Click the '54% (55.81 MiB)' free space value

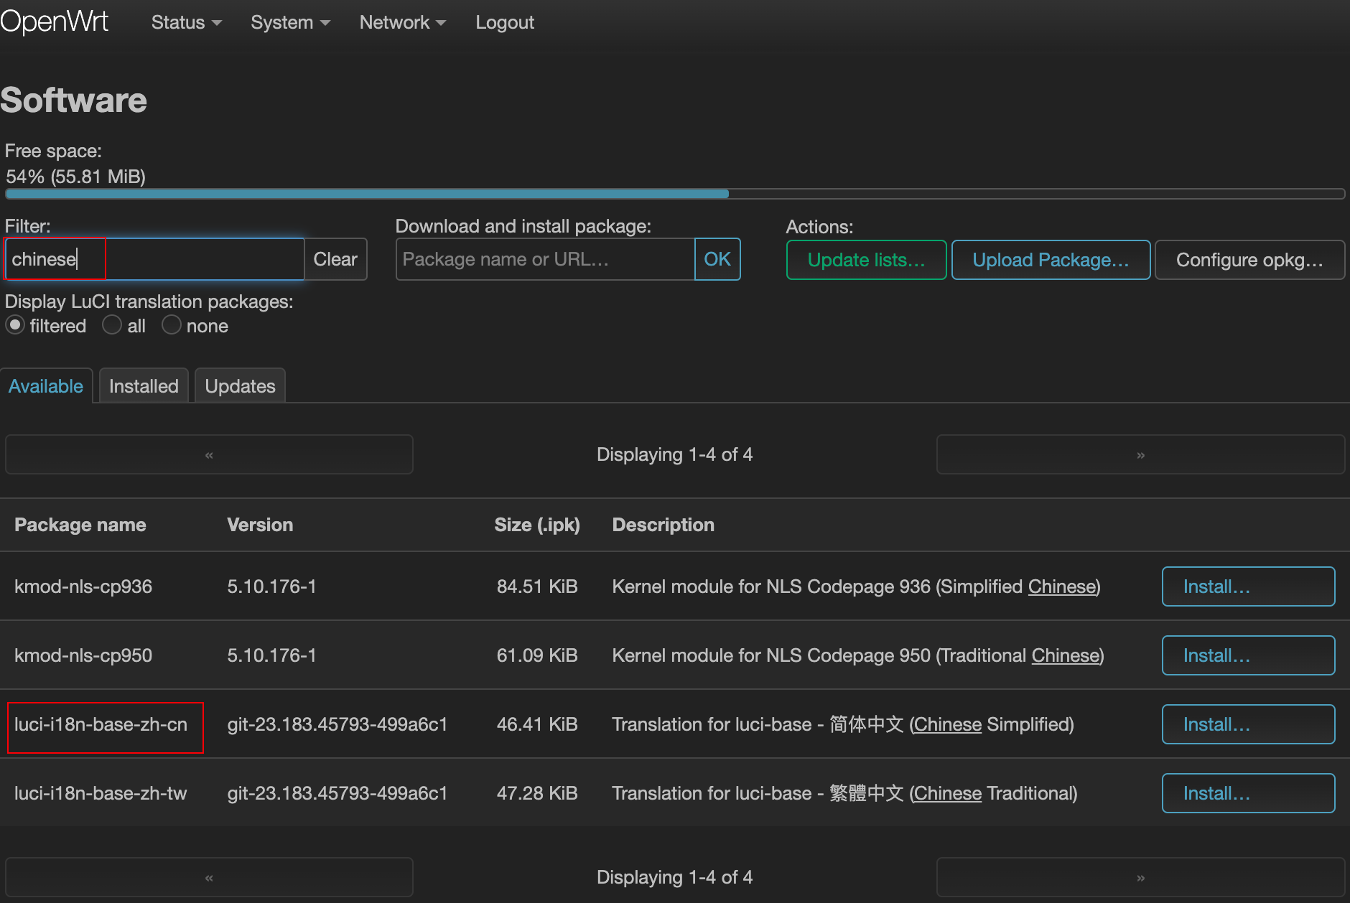pos(75,177)
